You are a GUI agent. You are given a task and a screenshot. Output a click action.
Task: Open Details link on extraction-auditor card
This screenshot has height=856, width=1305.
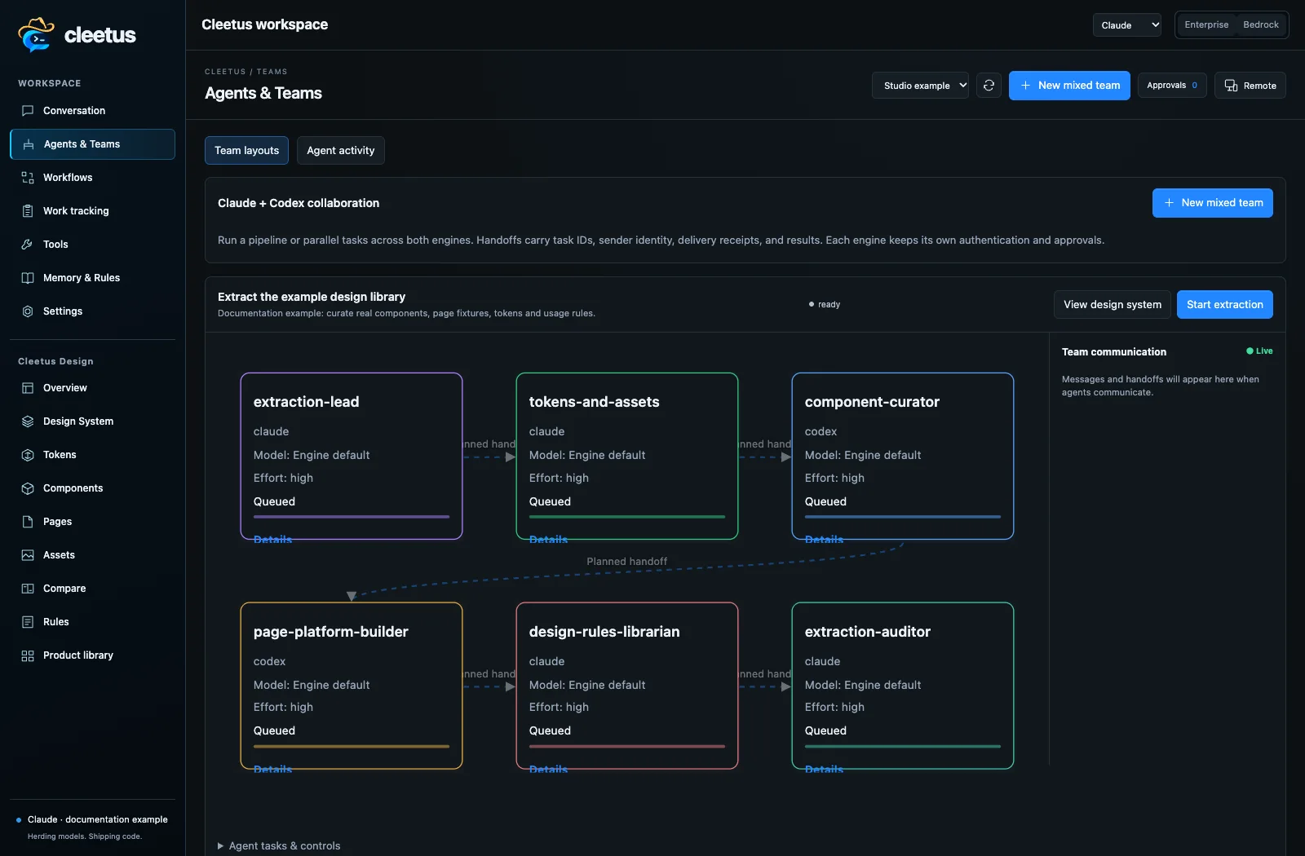824,770
